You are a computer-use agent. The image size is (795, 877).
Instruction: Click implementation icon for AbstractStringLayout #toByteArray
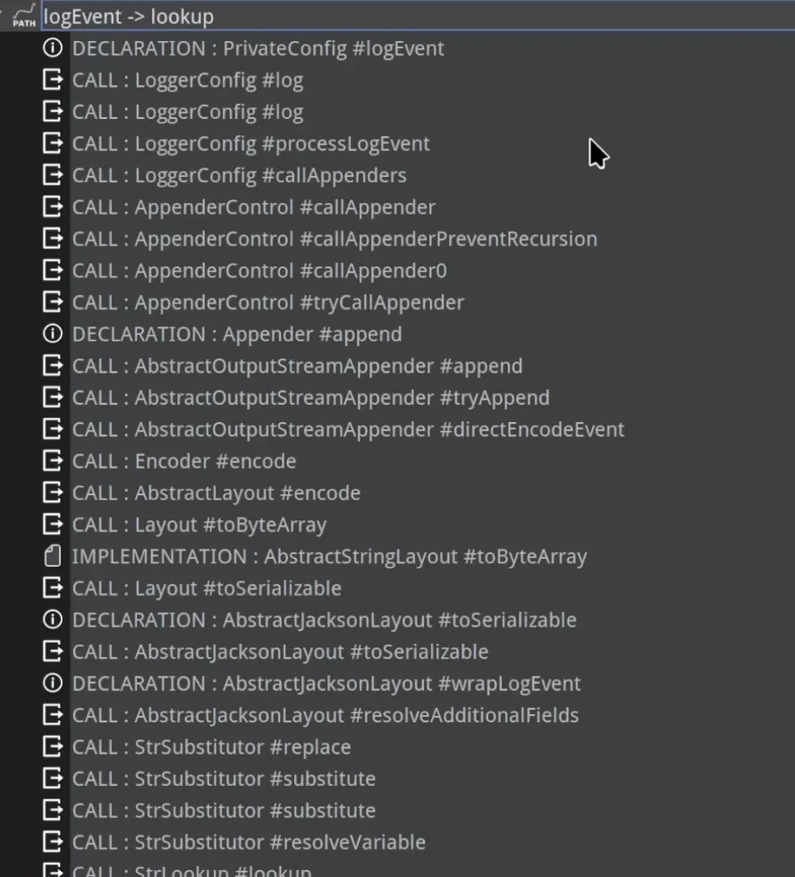(53, 557)
